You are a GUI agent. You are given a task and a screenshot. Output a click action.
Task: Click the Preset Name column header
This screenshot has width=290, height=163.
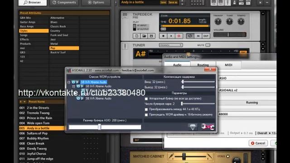click(x=37, y=101)
